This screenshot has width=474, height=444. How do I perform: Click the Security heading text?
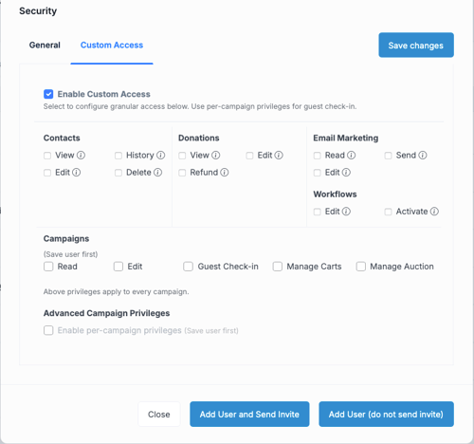tap(38, 11)
